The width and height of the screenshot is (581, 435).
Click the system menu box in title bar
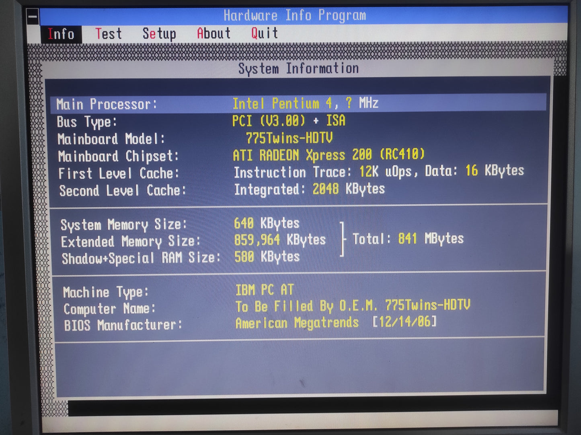pos(33,17)
